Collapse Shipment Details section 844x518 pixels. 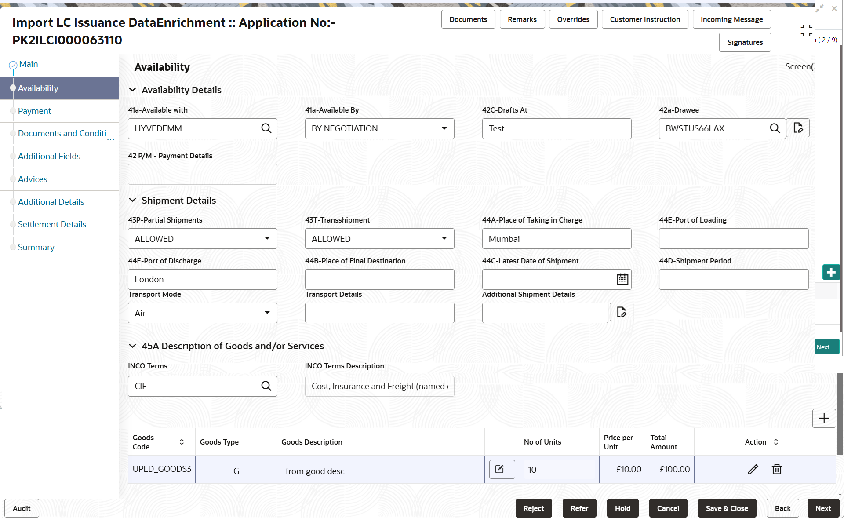coord(132,200)
